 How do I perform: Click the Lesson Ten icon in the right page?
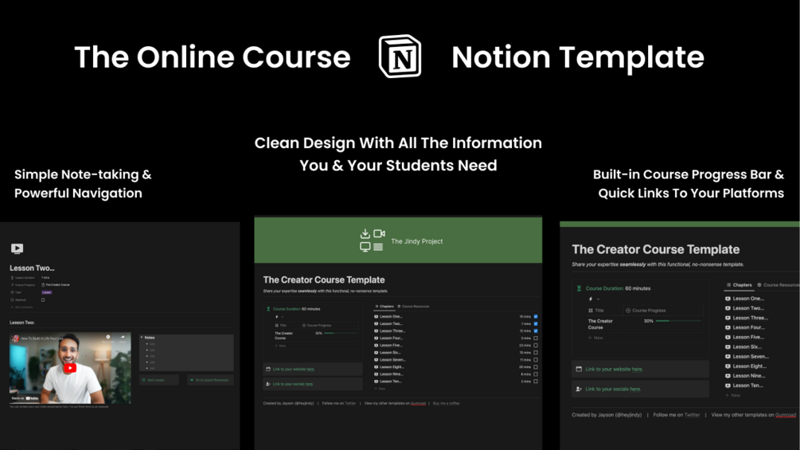click(x=728, y=385)
